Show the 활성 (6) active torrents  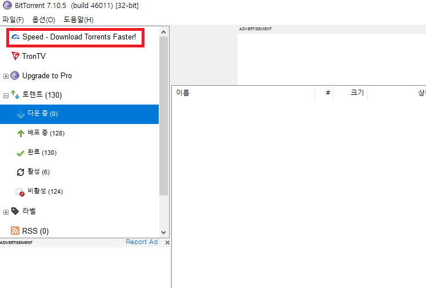39,172
